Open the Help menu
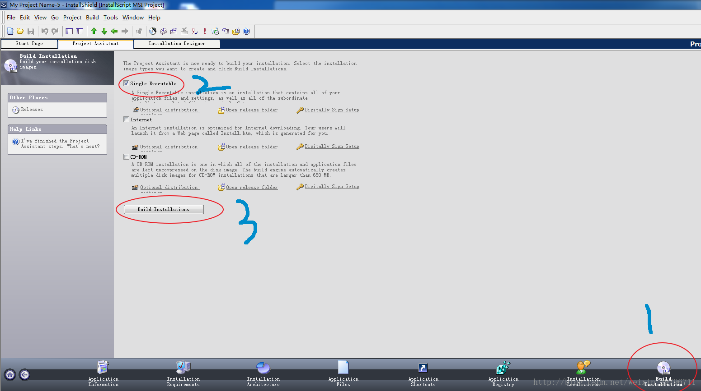 [x=154, y=18]
